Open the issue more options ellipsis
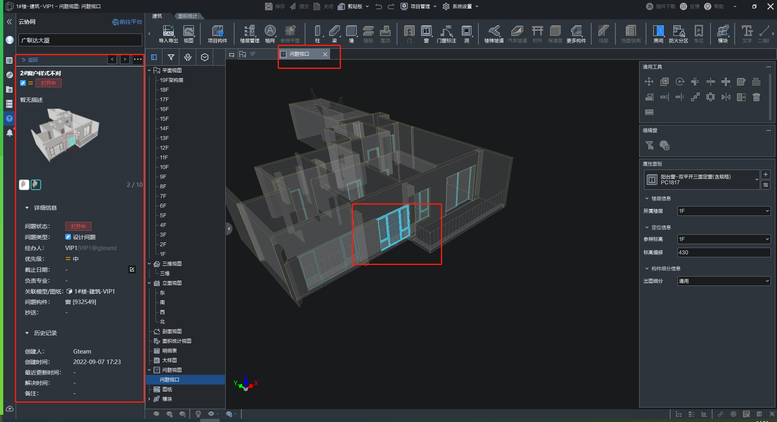The image size is (777, 422). coord(138,60)
